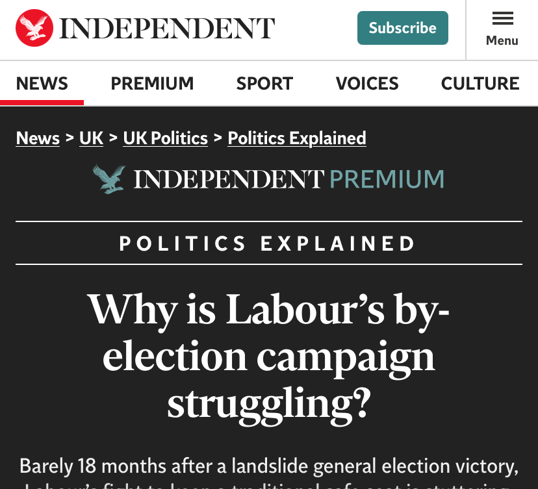The height and width of the screenshot is (489, 538).
Task: Go to the VOICES tab
Action: (x=367, y=84)
